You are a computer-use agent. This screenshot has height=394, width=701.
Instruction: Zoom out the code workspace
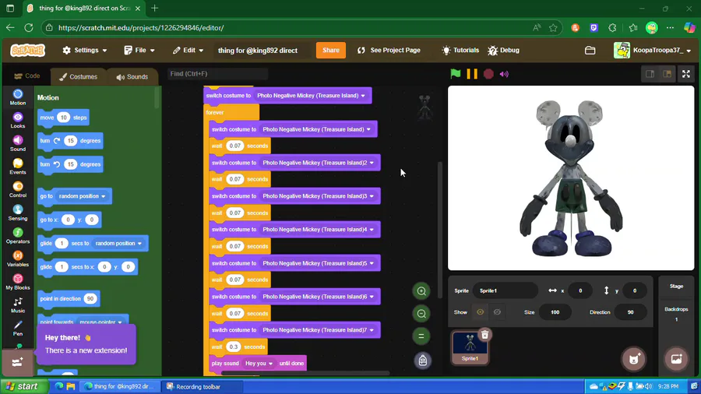pos(421,314)
